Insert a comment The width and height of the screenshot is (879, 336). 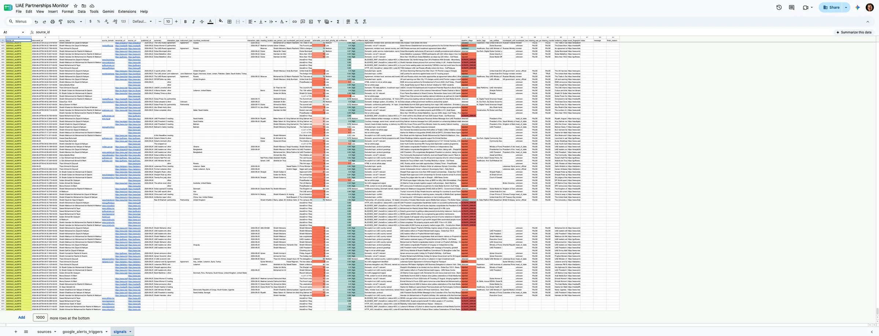[x=303, y=22]
